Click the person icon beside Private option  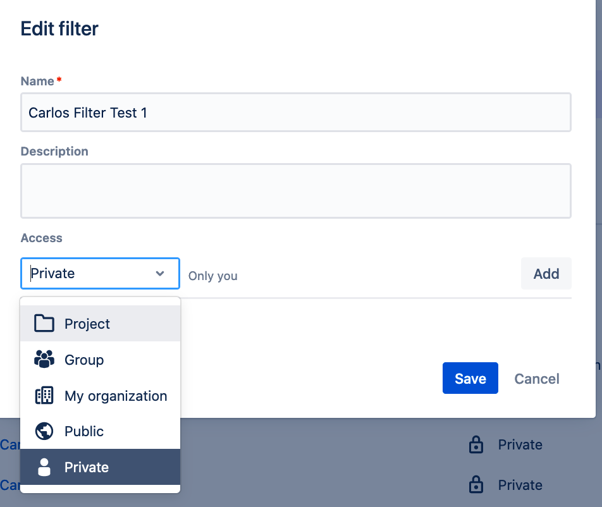click(x=44, y=467)
